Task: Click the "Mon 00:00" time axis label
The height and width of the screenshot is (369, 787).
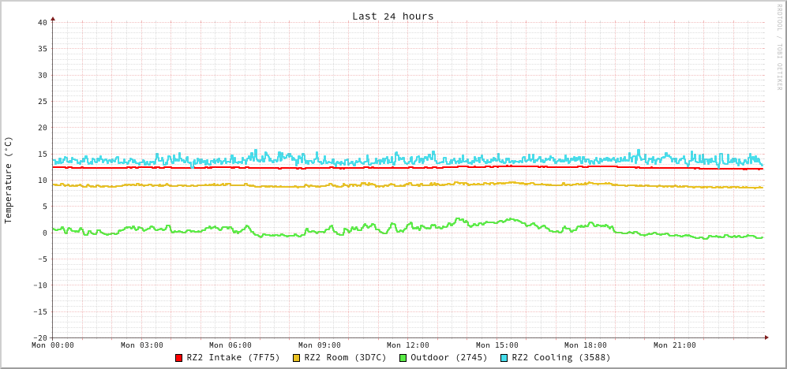Action: 53,345
